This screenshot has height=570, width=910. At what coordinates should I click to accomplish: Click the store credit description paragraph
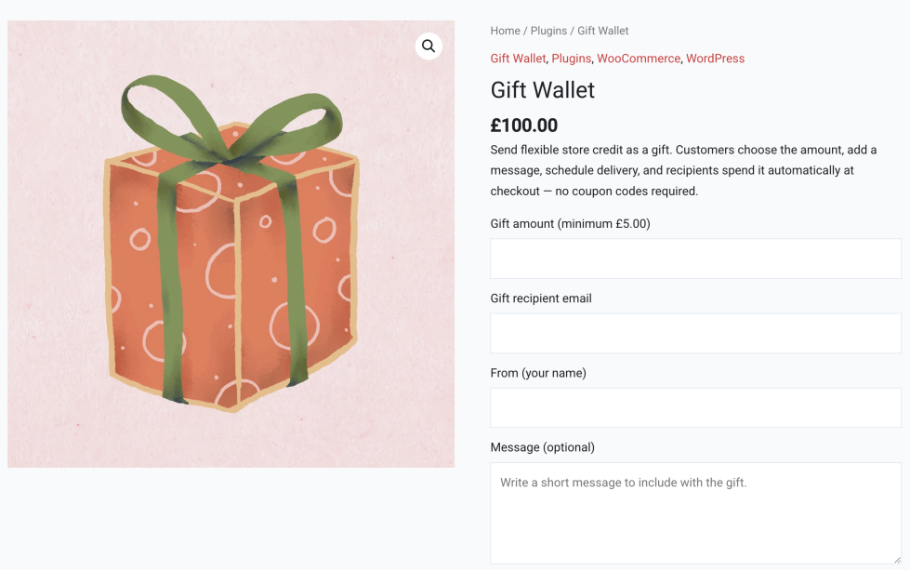tap(683, 169)
